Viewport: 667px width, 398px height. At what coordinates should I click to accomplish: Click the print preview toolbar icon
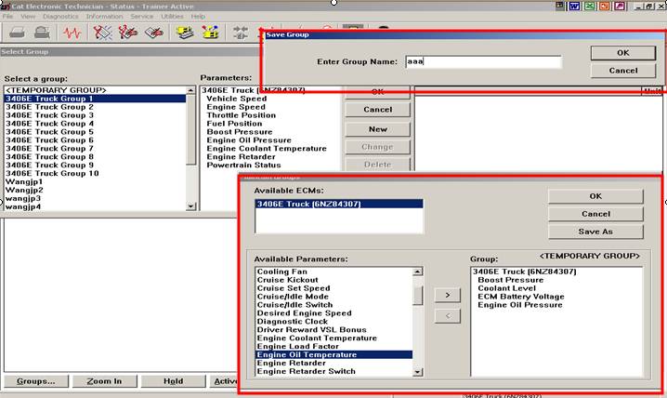point(41,33)
